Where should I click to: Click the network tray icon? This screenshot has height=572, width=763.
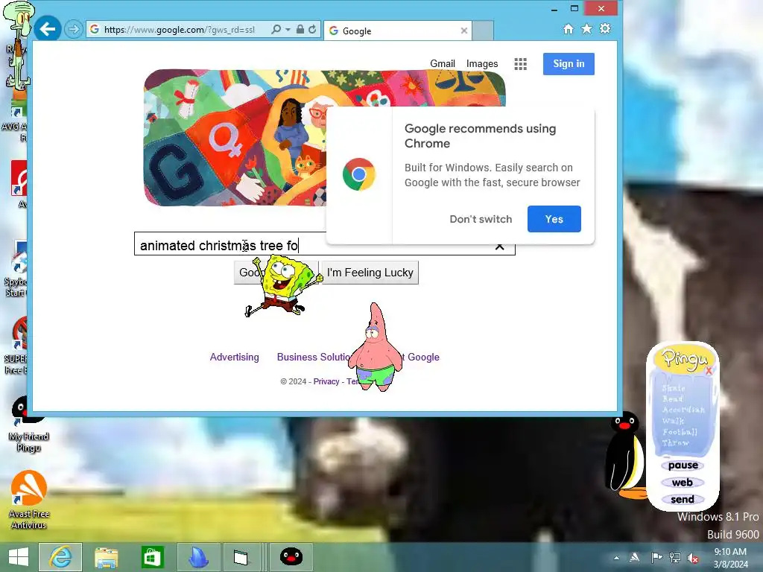click(675, 558)
